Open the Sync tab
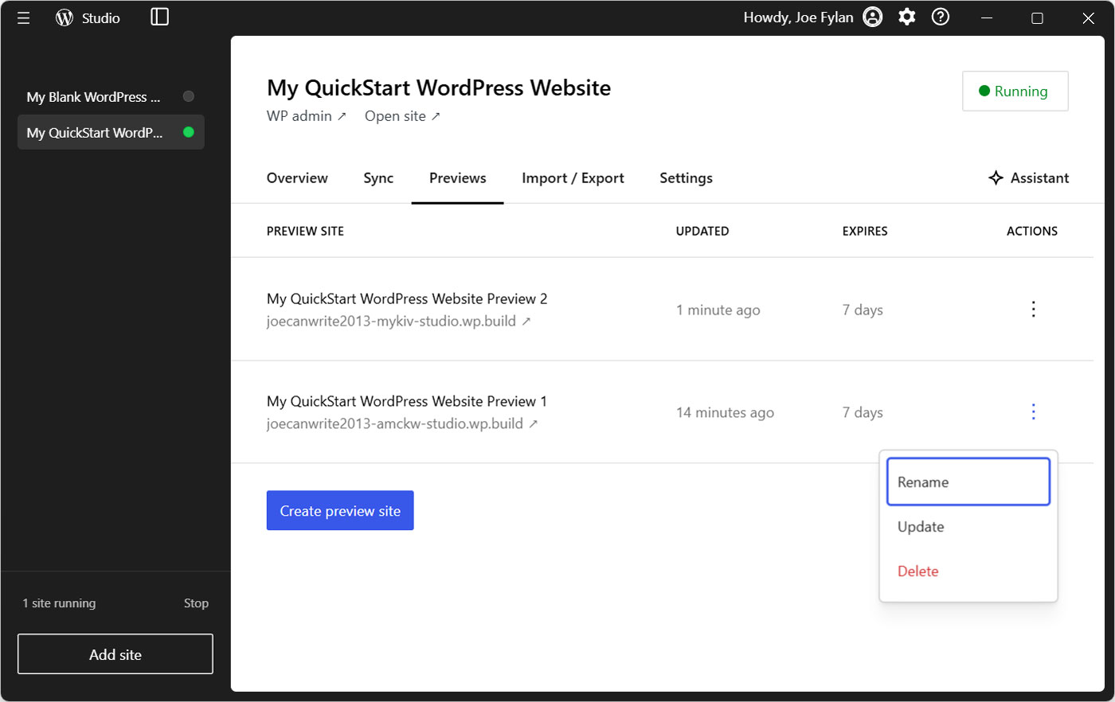Viewport: 1115px width, 702px height. click(378, 177)
